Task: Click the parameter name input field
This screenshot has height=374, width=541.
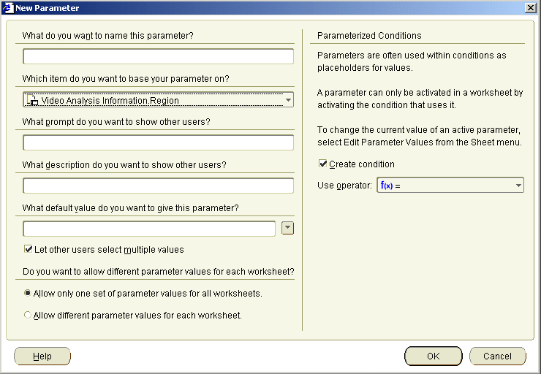Action: [158, 56]
